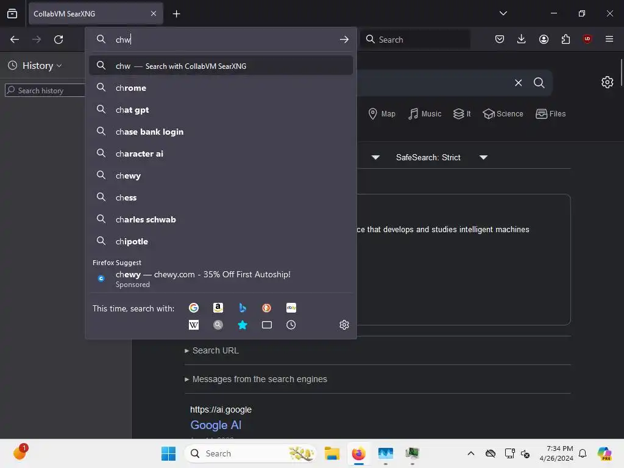Image resolution: width=624 pixels, height=468 pixels.
Task: Search in History with the clock icon
Action: coord(291,325)
